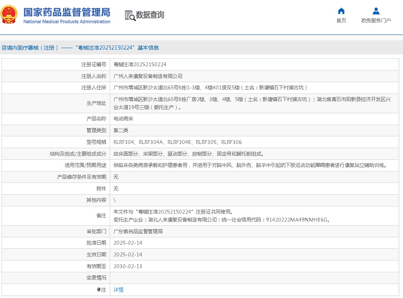Click the 备注 label cell

56,216
